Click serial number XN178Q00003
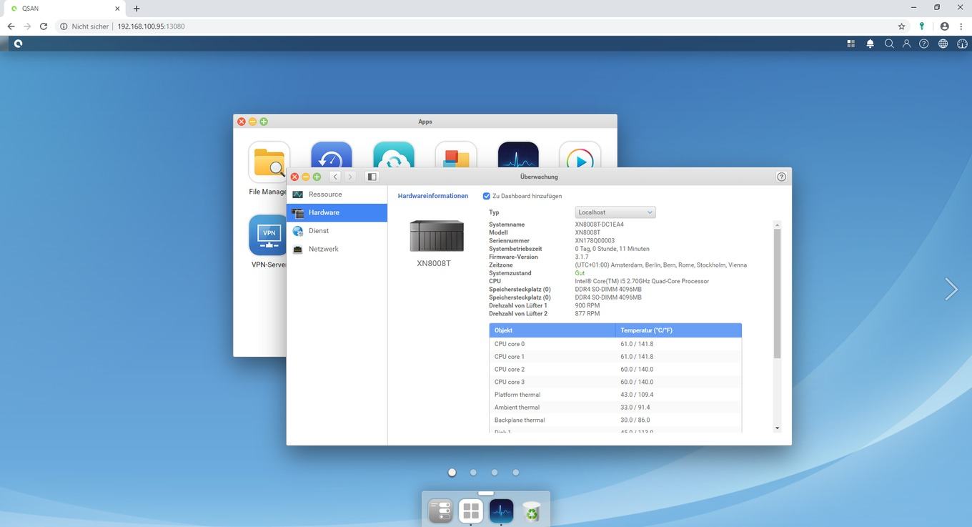The height and width of the screenshot is (527, 972). point(595,241)
